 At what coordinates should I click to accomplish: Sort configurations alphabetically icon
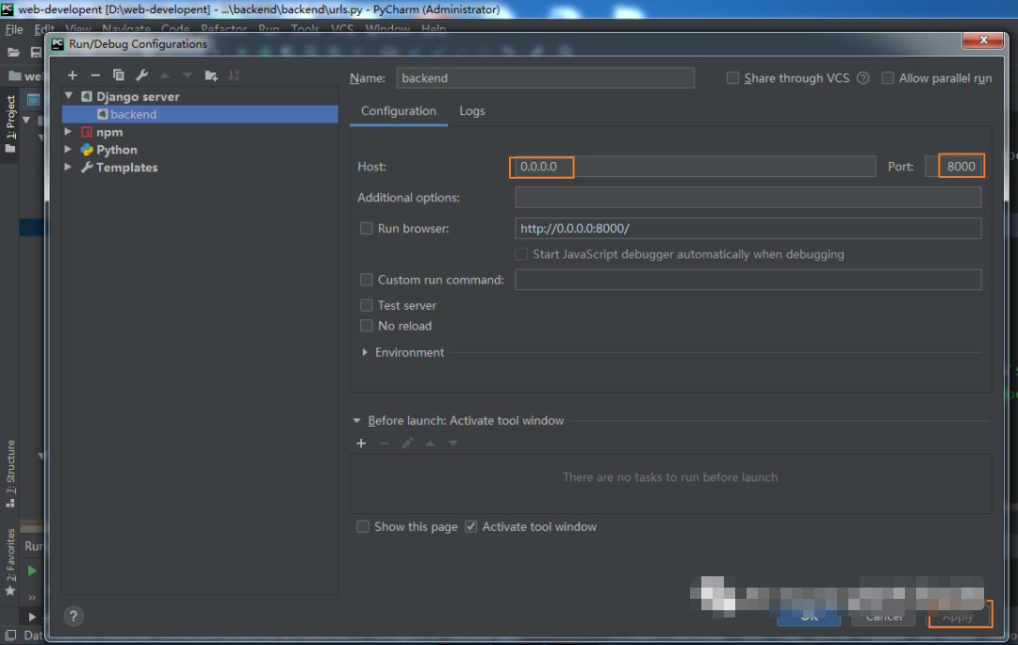click(x=234, y=76)
